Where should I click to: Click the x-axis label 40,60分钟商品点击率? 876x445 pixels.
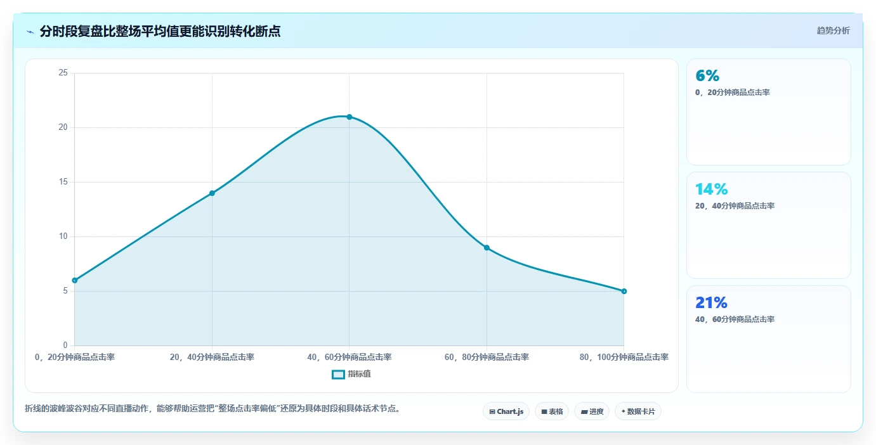(350, 358)
